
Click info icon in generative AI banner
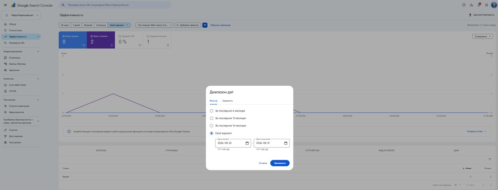click(69, 131)
